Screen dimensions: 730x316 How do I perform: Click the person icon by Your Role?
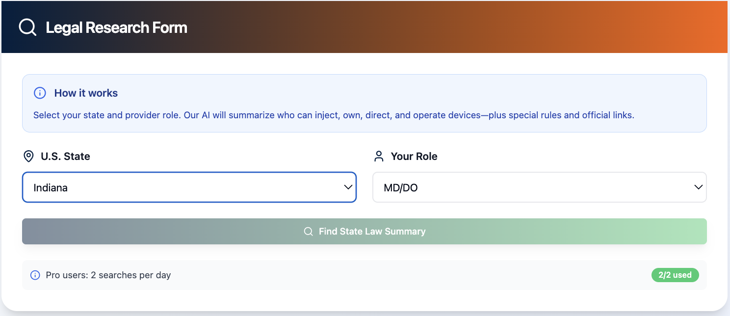(379, 157)
